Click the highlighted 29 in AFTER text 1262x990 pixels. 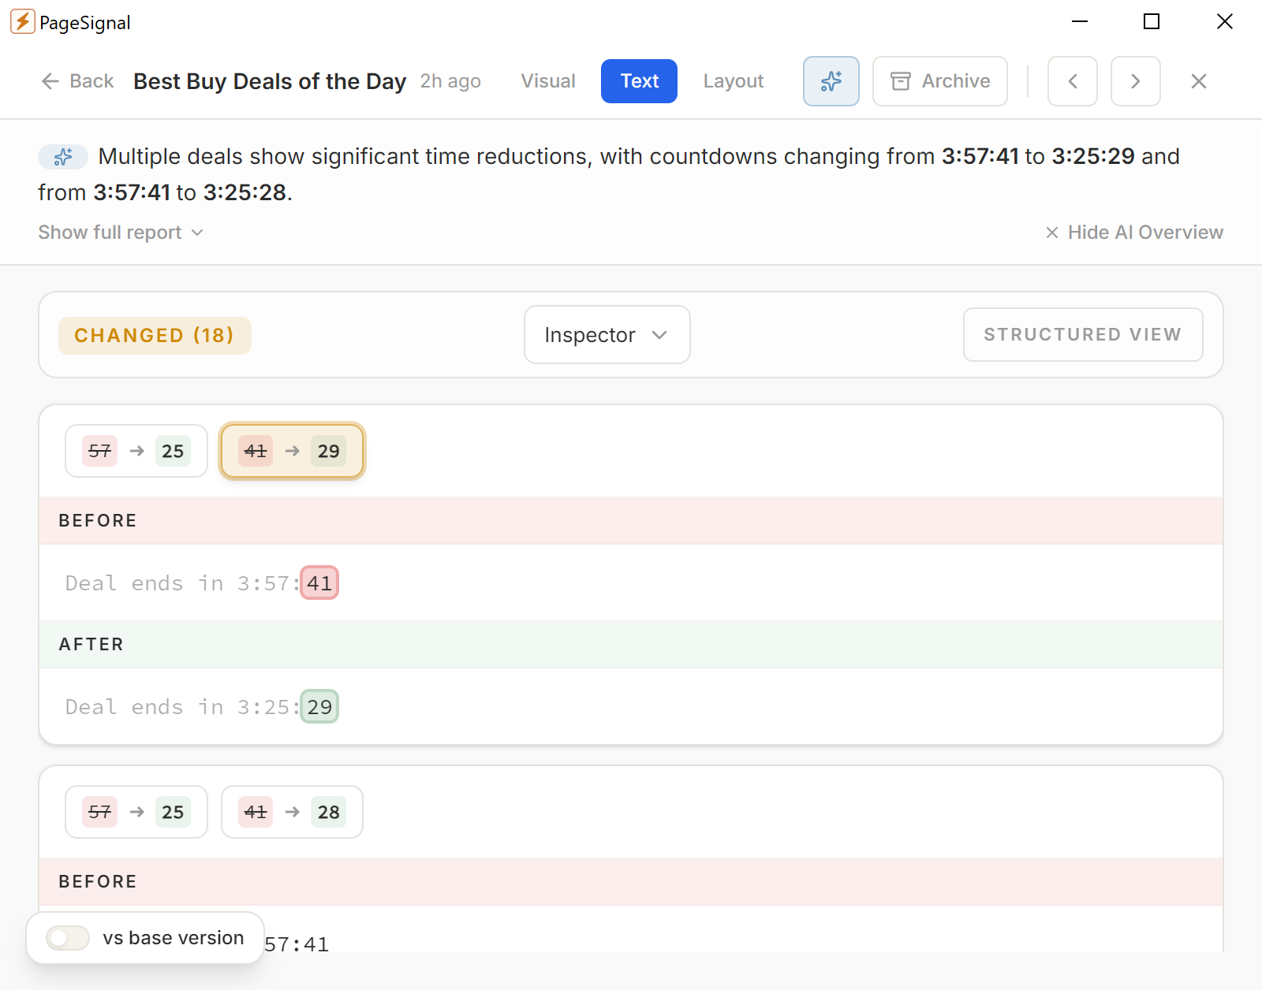(319, 707)
